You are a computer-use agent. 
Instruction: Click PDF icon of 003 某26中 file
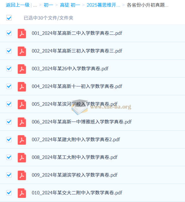click(22, 69)
